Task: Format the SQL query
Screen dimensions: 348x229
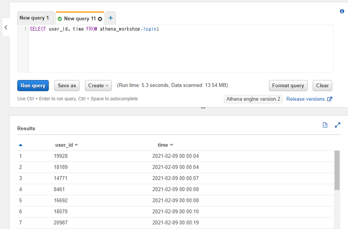Action: tap(288, 85)
